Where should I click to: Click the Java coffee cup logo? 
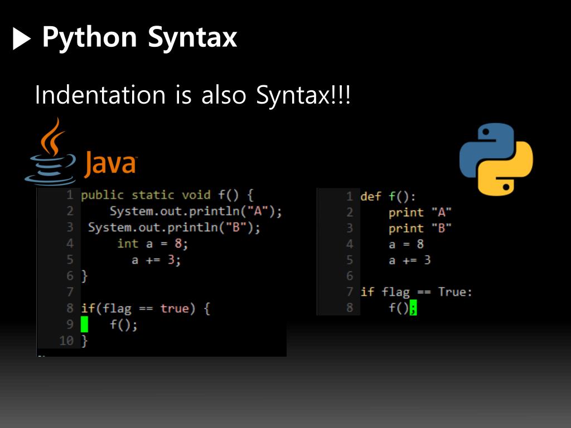click(51, 152)
